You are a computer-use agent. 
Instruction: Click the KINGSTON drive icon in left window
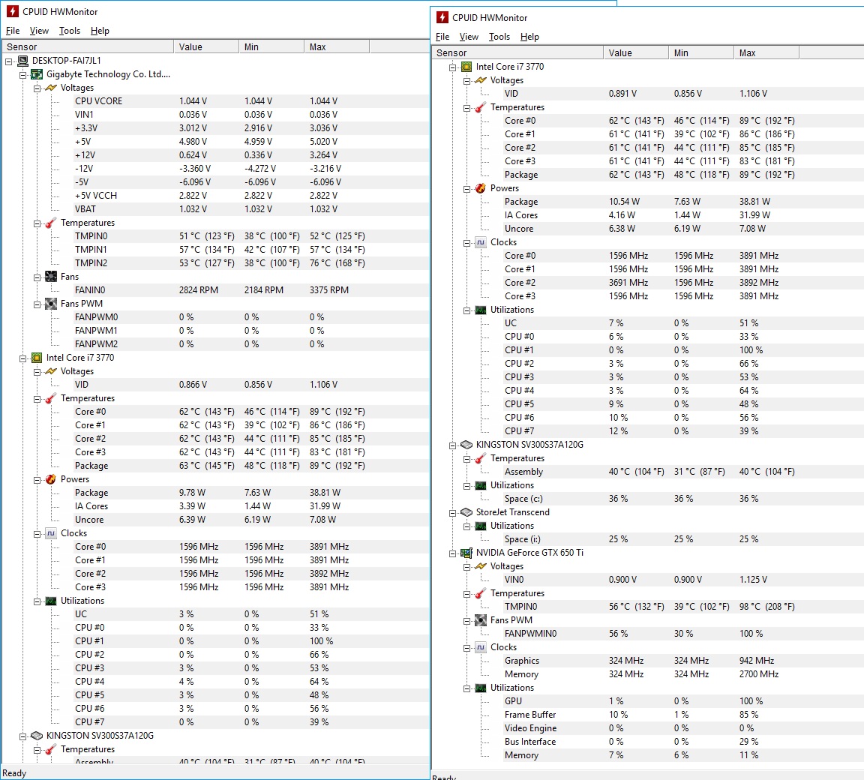(37, 736)
